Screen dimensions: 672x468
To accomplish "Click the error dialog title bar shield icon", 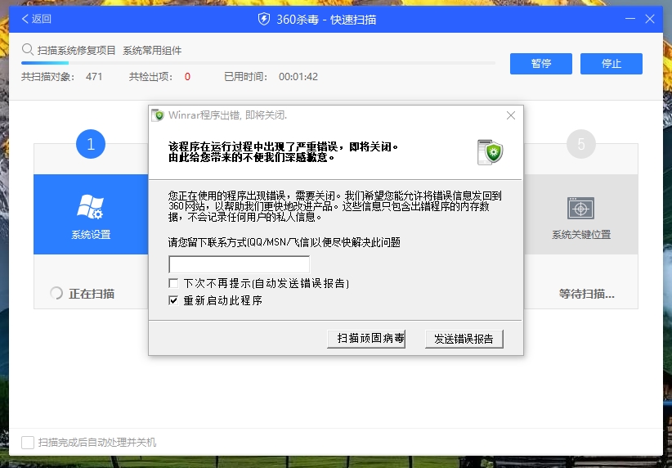I will pyautogui.click(x=158, y=115).
